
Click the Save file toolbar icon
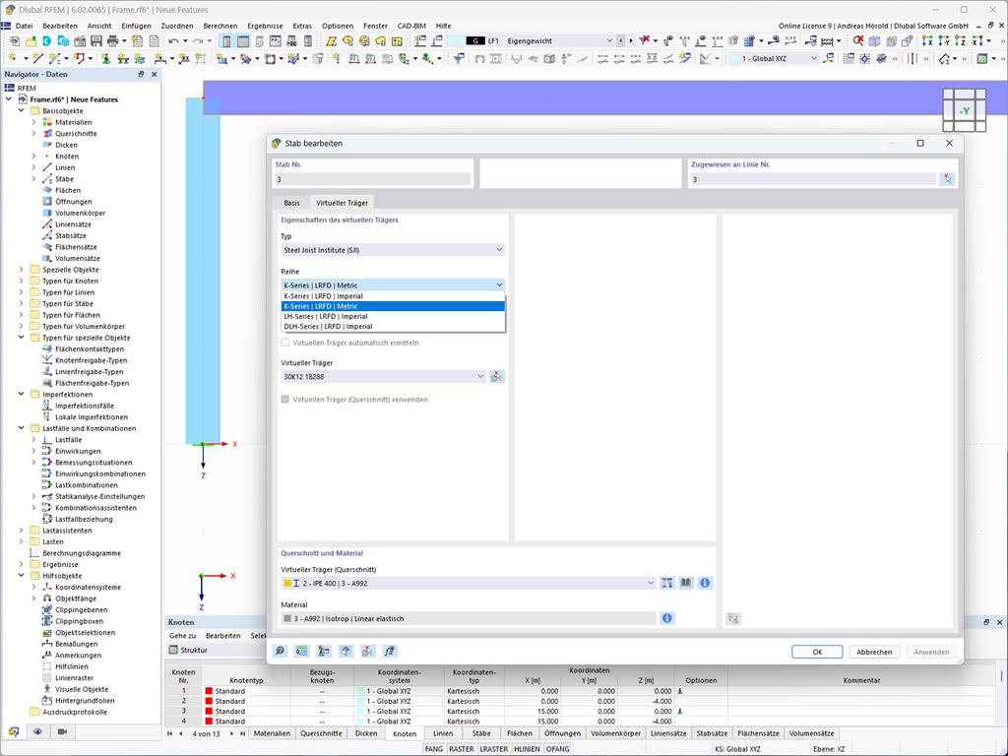click(96, 41)
